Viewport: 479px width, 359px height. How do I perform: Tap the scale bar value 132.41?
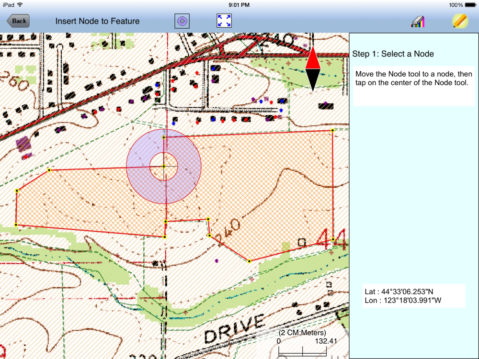click(x=326, y=341)
